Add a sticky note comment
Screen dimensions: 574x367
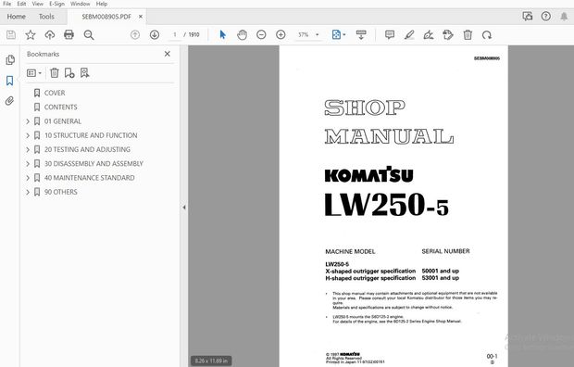pos(390,35)
